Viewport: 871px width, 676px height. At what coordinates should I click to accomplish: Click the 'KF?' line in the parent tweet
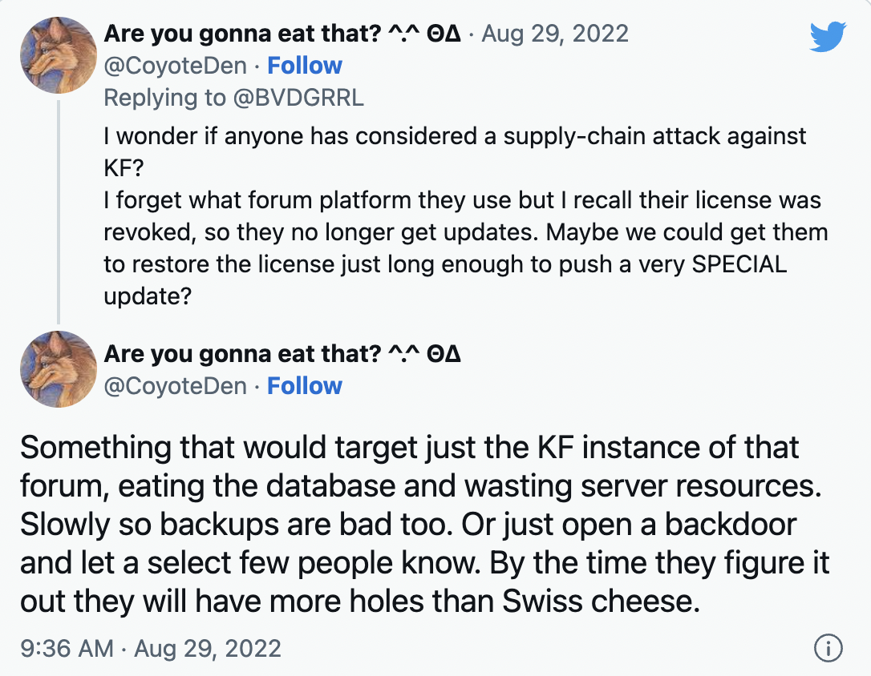(x=124, y=167)
